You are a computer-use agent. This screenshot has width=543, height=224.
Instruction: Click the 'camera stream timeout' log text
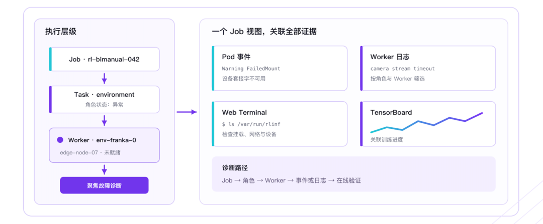click(402, 69)
